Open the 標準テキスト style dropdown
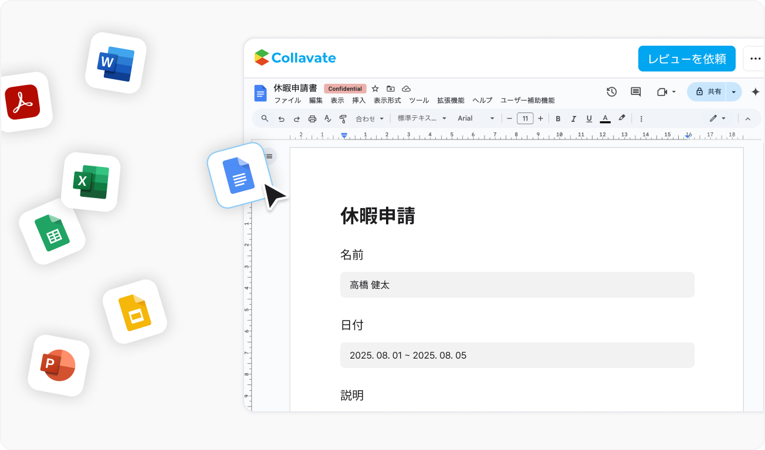 (x=422, y=118)
